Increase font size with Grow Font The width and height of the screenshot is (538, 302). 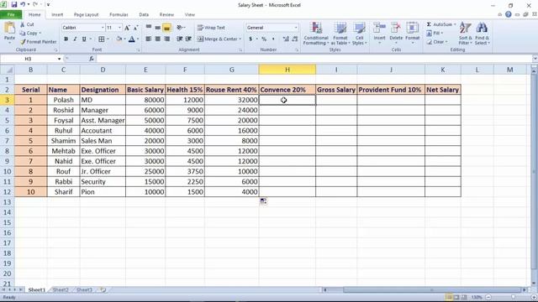coord(127,28)
